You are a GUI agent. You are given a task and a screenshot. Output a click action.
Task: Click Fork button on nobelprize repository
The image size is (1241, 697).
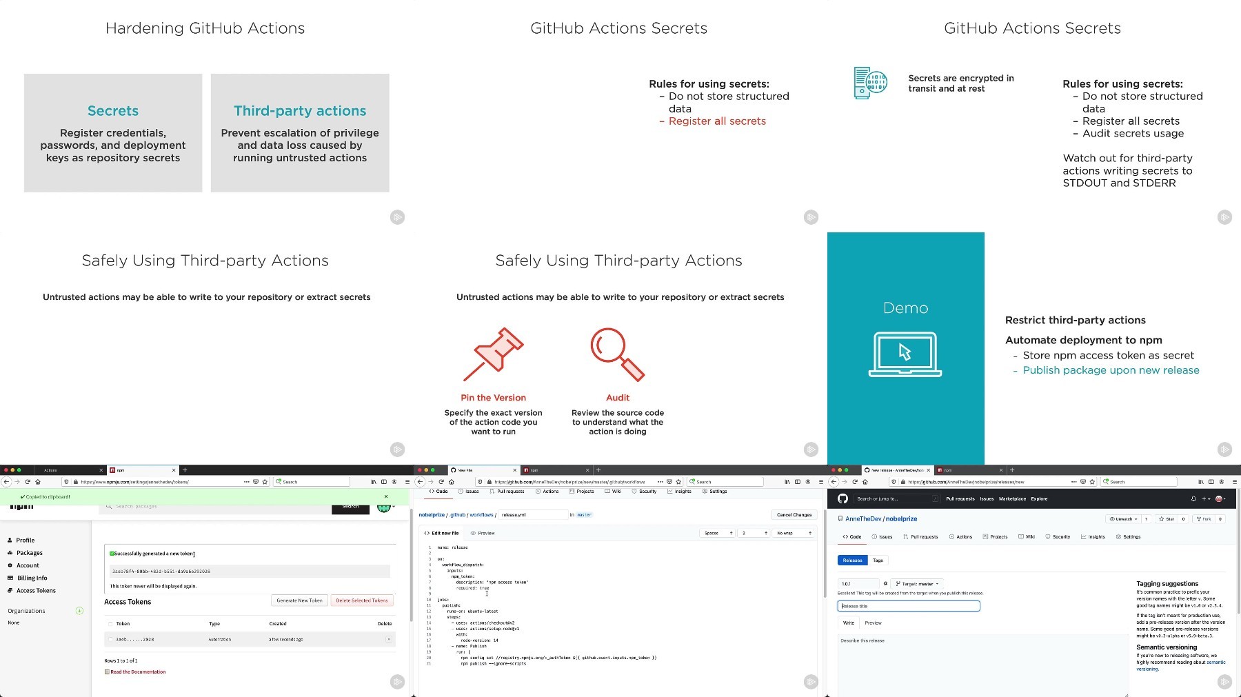point(1204,519)
